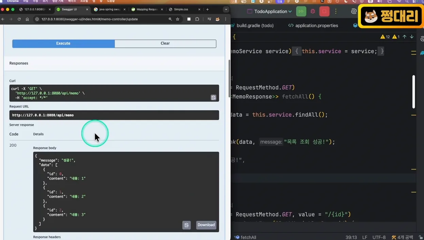The image size is (424, 240).
Task: Click the blue Execute button
Action: point(63,44)
